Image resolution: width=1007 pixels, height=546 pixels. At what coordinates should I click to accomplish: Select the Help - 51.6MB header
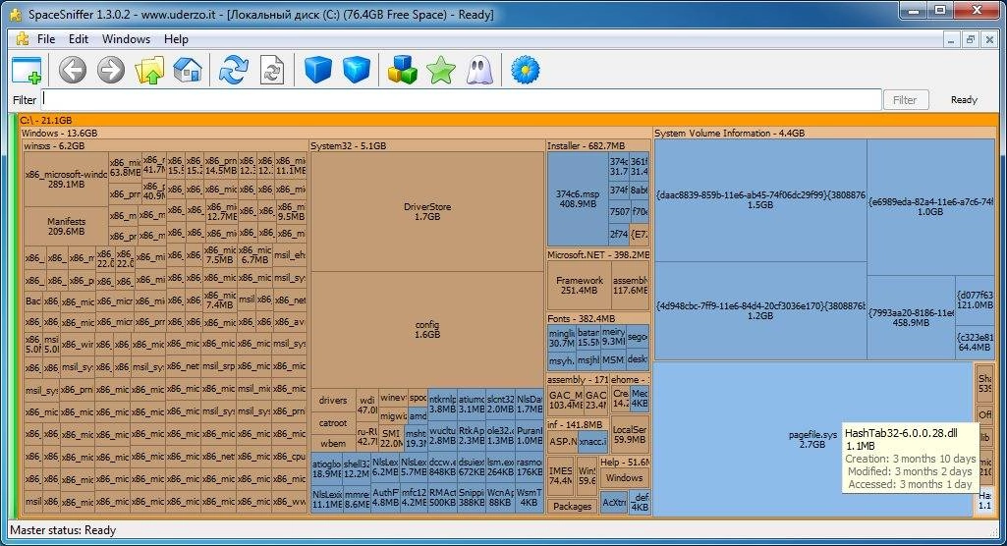coord(624,462)
